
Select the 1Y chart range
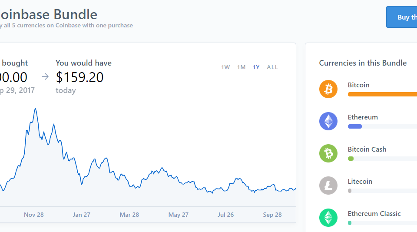[256, 67]
